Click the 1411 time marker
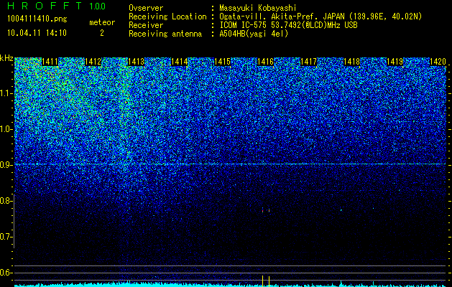The width and height of the screenshot is (452, 287). click(x=50, y=62)
